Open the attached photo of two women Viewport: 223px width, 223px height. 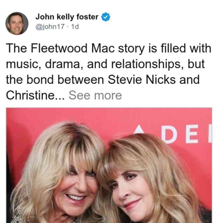click(109, 165)
